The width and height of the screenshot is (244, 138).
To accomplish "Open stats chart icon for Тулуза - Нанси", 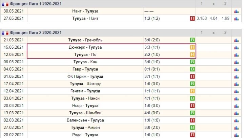I will (236, 98).
